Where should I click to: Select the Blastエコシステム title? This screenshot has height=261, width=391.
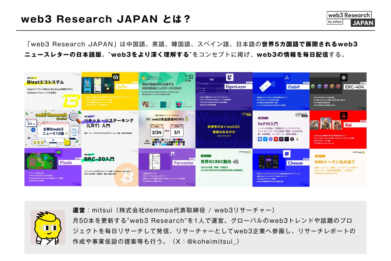click(45, 83)
